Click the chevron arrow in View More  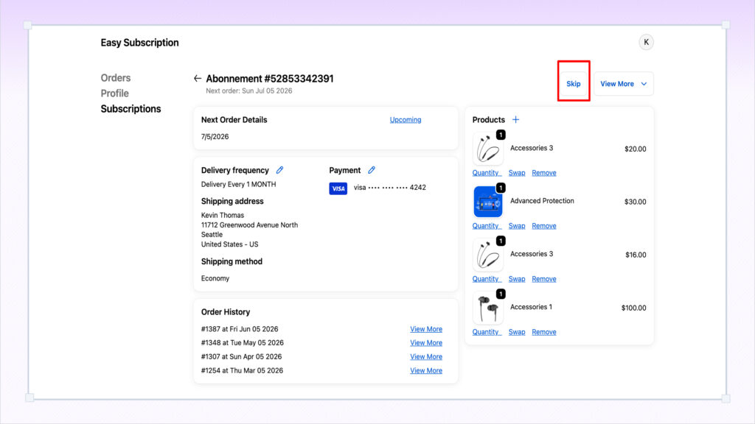point(644,84)
